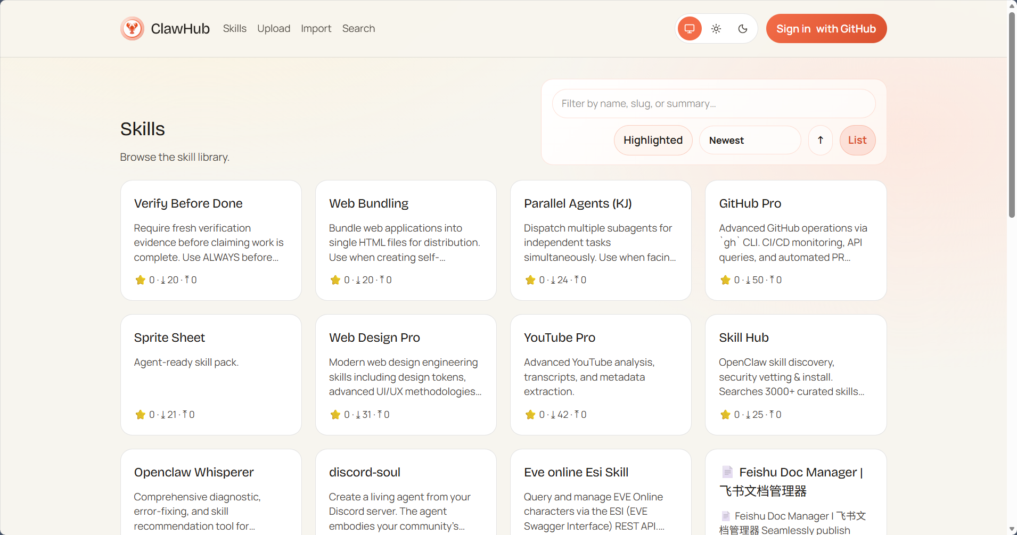This screenshot has height=535, width=1017.
Task: Click 'Advanced GitHub operations' description text
Action: pyautogui.click(x=793, y=243)
